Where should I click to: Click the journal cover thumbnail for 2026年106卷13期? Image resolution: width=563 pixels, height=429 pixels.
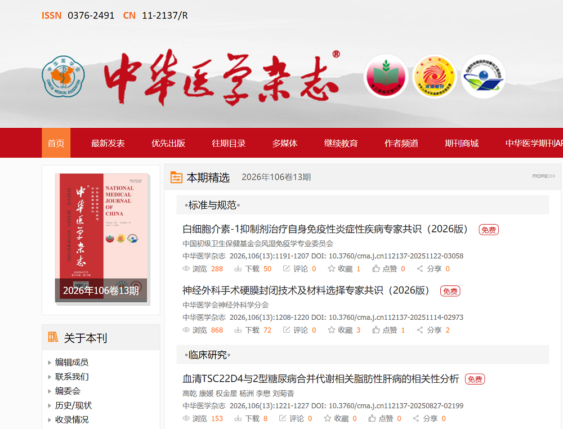[x=101, y=236]
